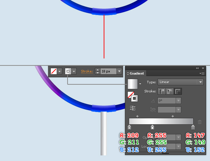Increase stroke weight with stepper arrows
This screenshot has width=210, height=161.
[98, 70]
